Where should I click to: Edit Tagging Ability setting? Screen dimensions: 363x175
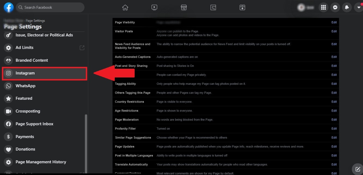click(x=334, y=84)
